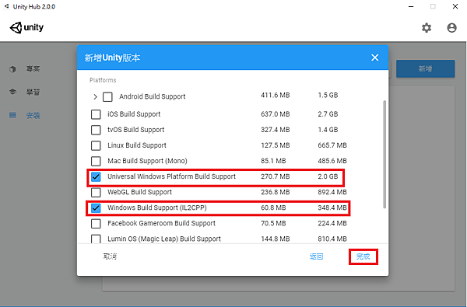Select Mac Build Support (Mono) checkbox
The image size is (467, 307).
click(96, 161)
